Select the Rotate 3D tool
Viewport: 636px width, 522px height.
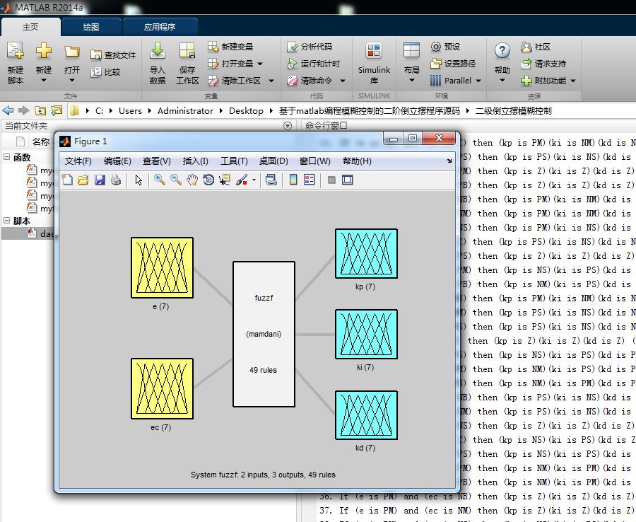pos(208,180)
